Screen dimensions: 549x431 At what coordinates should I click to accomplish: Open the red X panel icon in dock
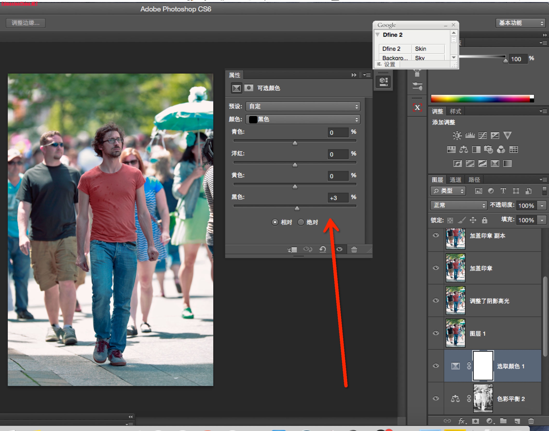tap(417, 107)
